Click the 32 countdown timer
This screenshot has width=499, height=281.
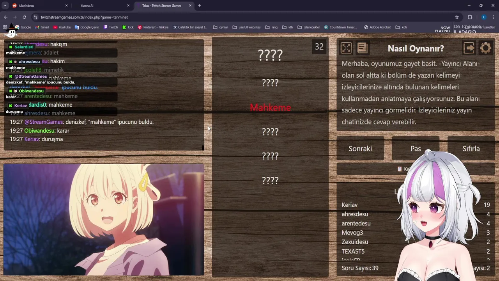[x=319, y=47]
